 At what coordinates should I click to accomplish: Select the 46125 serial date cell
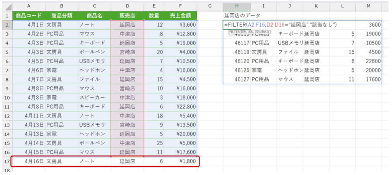pos(237,70)
